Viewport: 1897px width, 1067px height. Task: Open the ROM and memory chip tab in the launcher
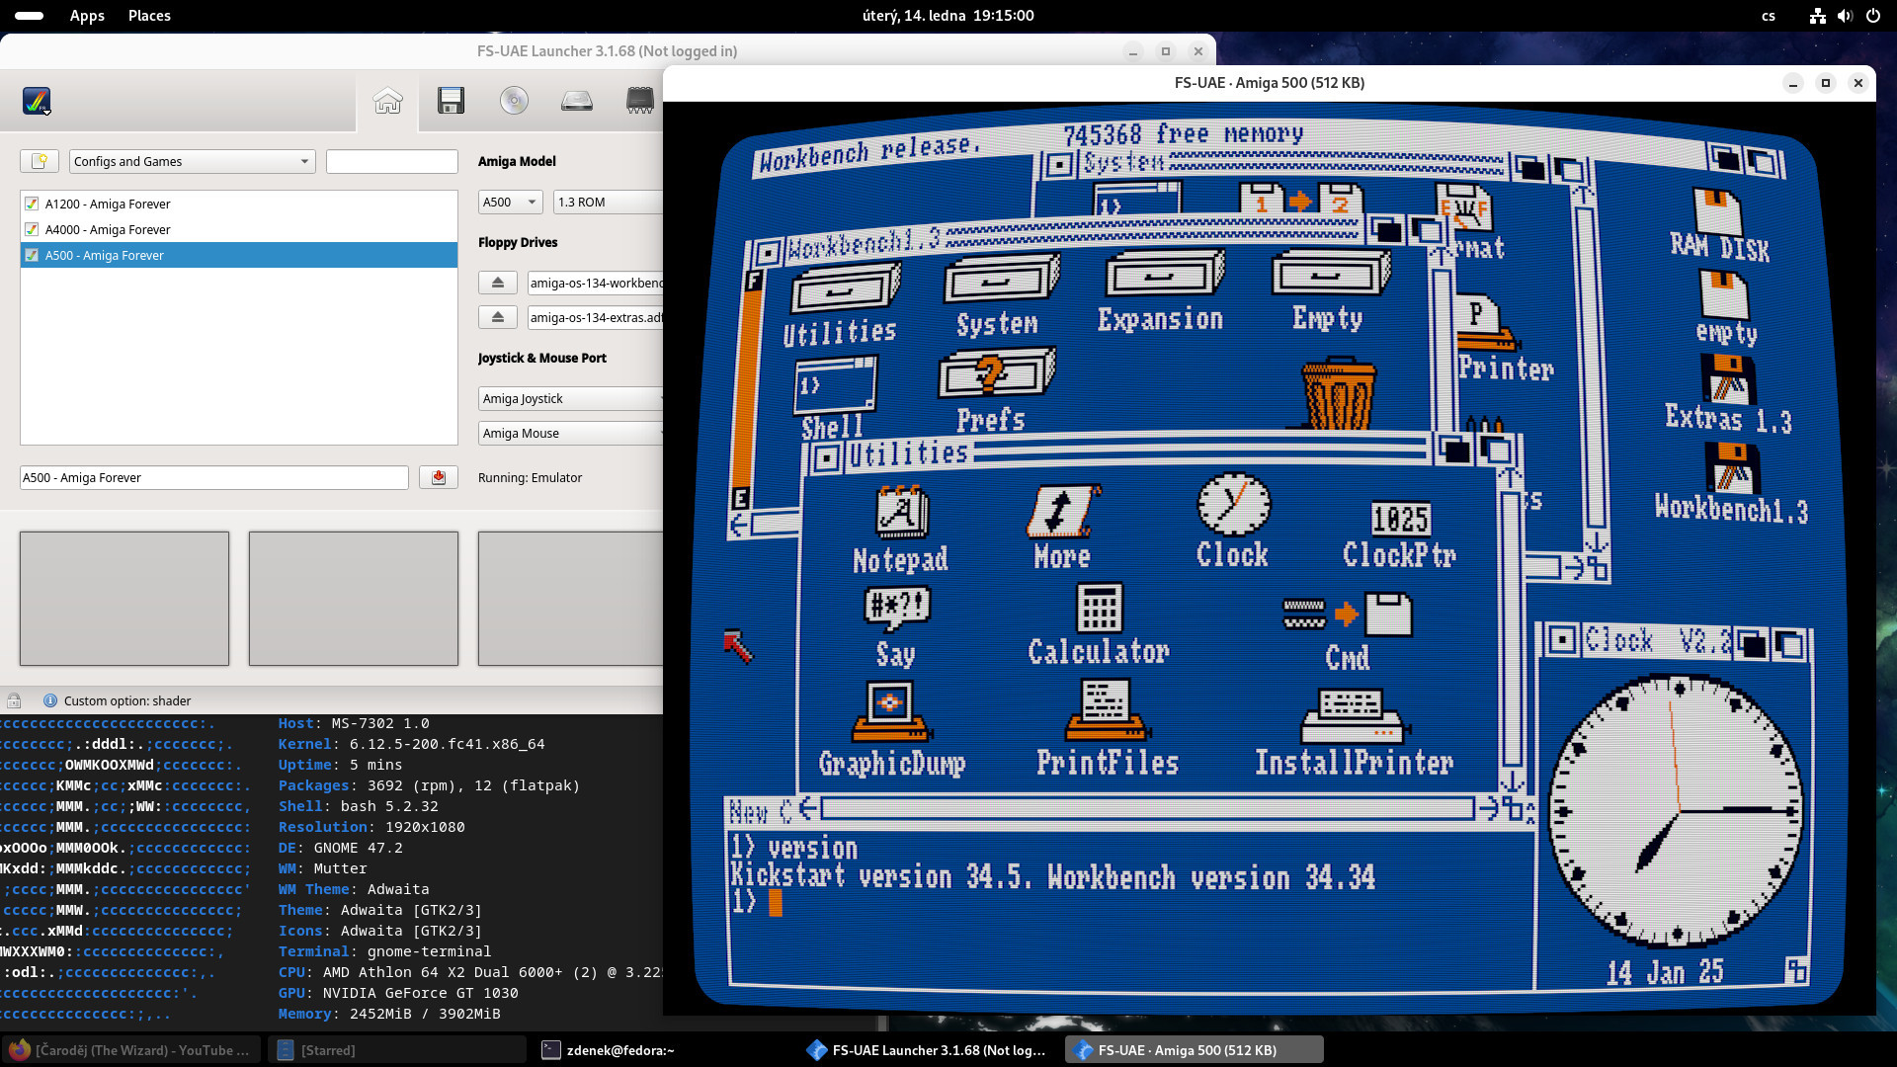pos(640,100)
